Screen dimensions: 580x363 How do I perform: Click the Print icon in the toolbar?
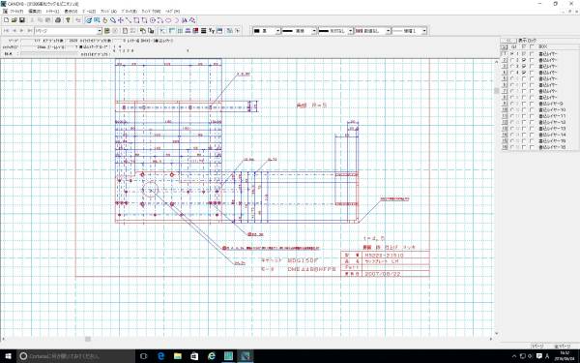pos(58,20)
